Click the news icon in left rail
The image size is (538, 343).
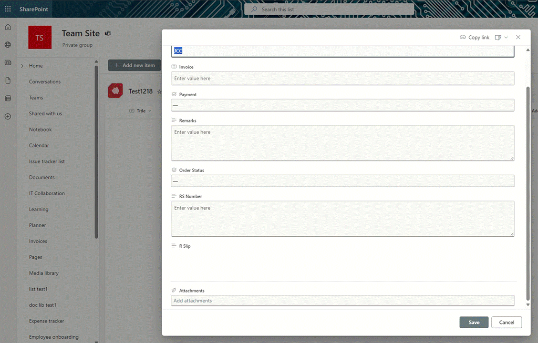pyautogui.click(x=8, y=63)
